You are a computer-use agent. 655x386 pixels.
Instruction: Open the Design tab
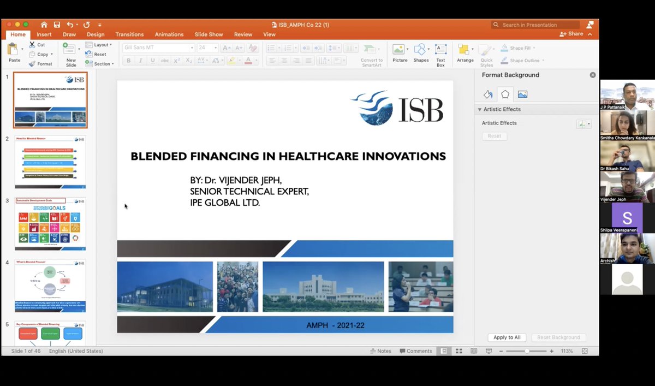96,34
